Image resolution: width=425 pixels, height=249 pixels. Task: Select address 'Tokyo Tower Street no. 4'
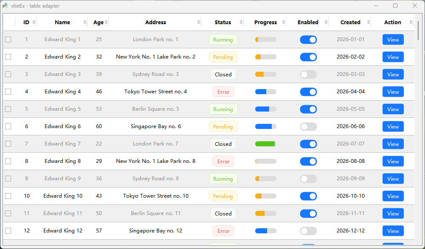[155, 92]
